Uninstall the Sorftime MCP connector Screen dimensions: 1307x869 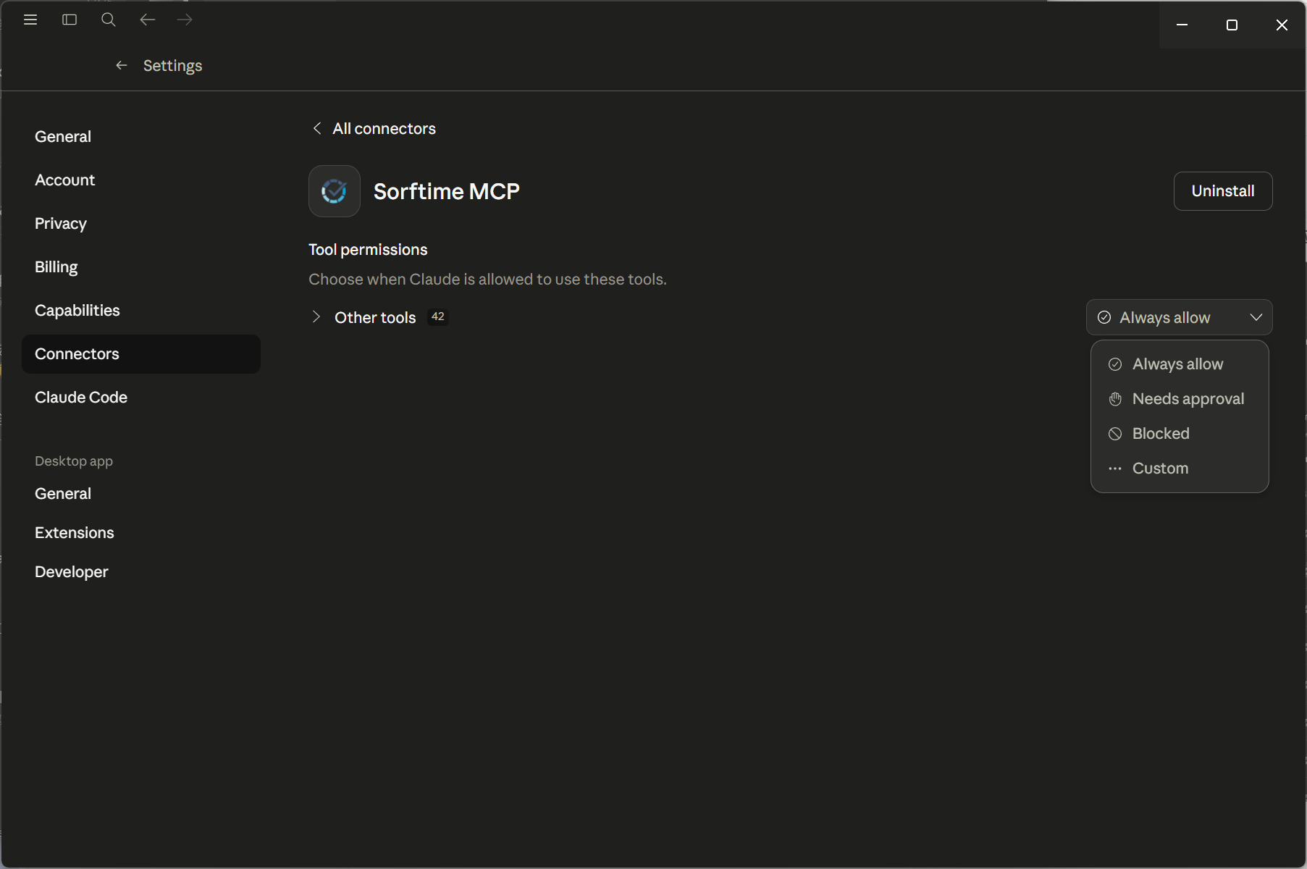[x=1222, y=191]
